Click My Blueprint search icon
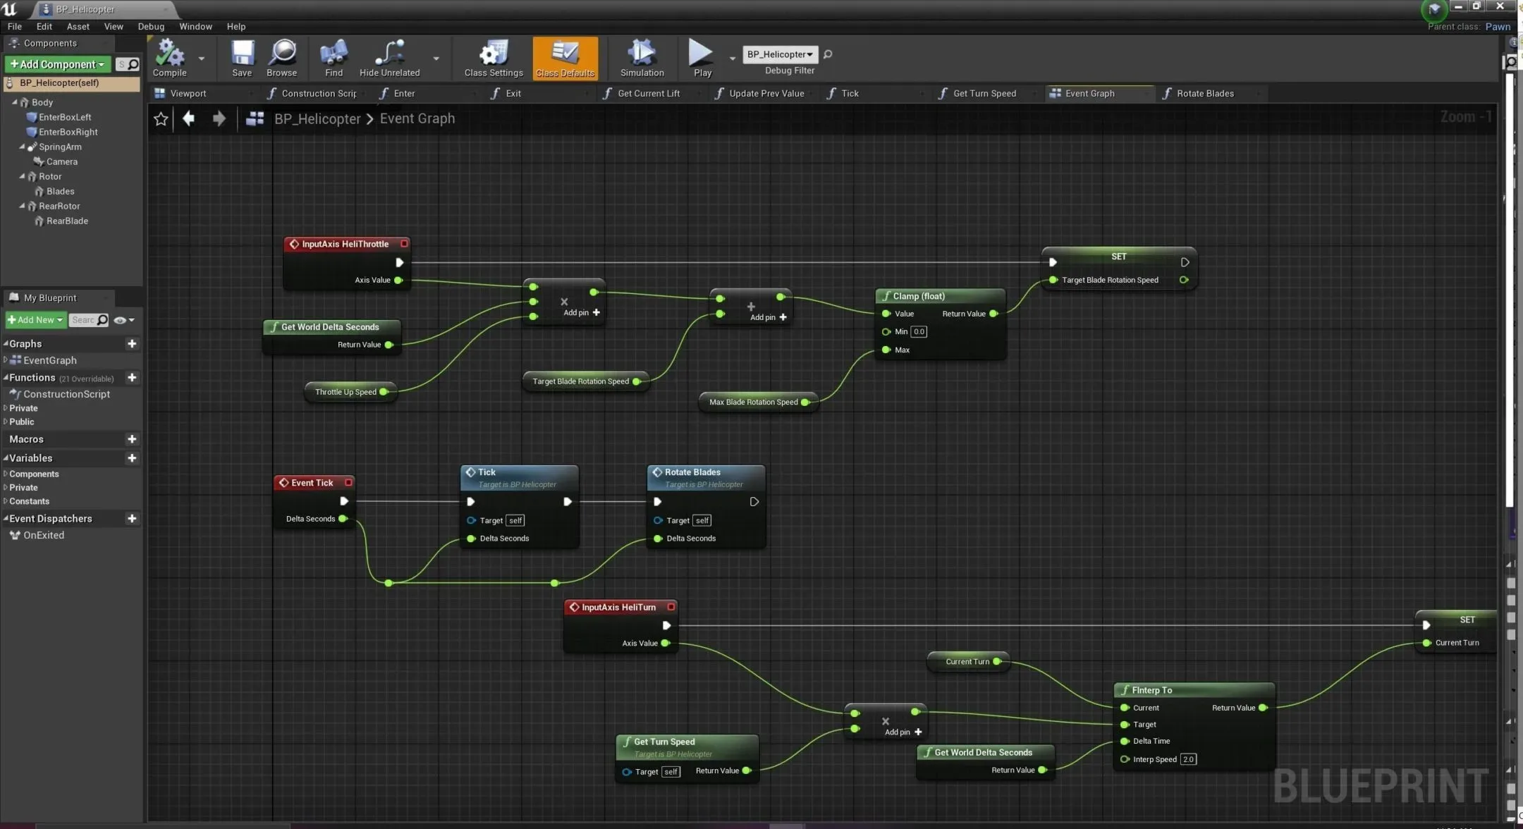 [x=103, y=320]
